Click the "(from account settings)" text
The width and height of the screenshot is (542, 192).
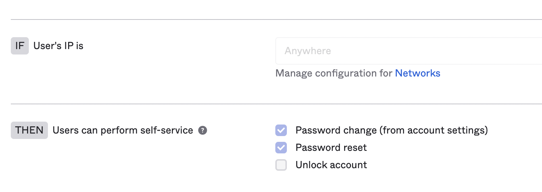(434, 130)
